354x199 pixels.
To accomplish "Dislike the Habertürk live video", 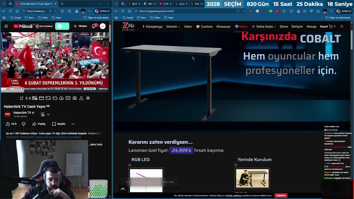I will point(24,124).
